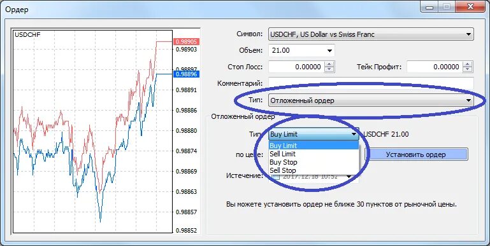The image size is (490, 246).
Task: Click the 0.98905 ask price label
Action: pos(186,41)
